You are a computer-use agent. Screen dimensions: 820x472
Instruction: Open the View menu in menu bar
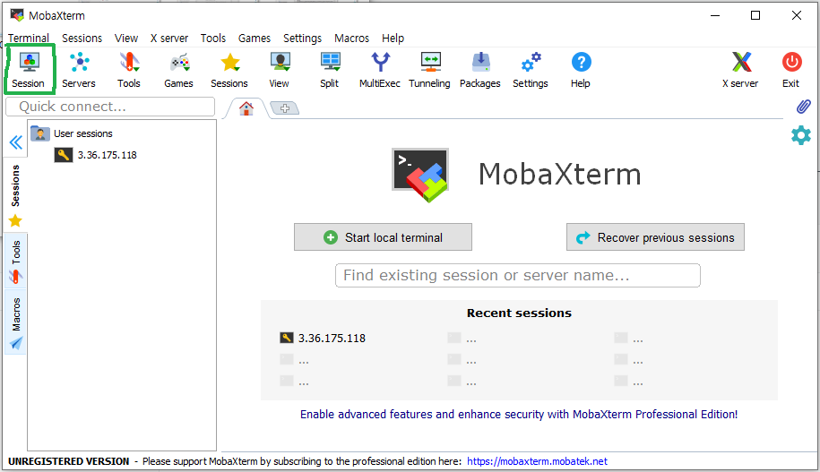[x=126, y=39]
